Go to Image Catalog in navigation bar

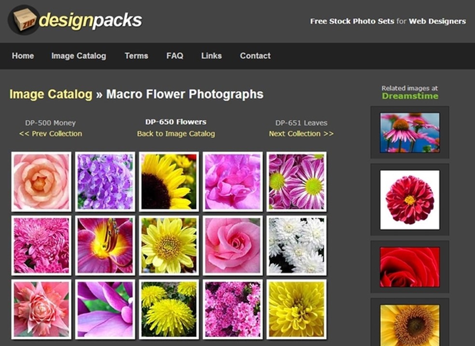point(79,56)
